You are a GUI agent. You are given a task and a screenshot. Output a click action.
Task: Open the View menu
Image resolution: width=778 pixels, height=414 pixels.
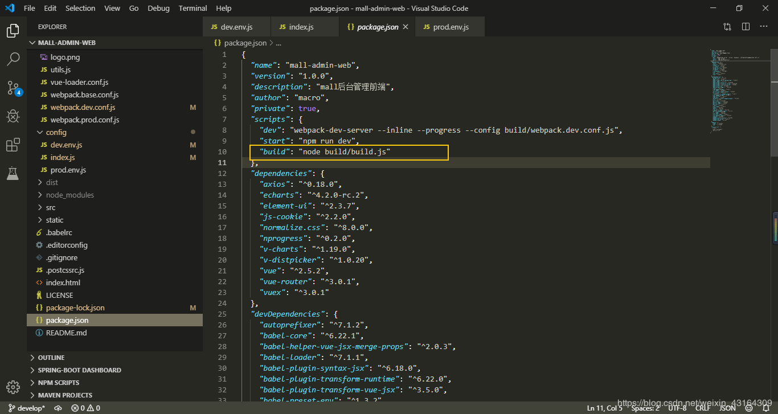click(x=112, y=8)
